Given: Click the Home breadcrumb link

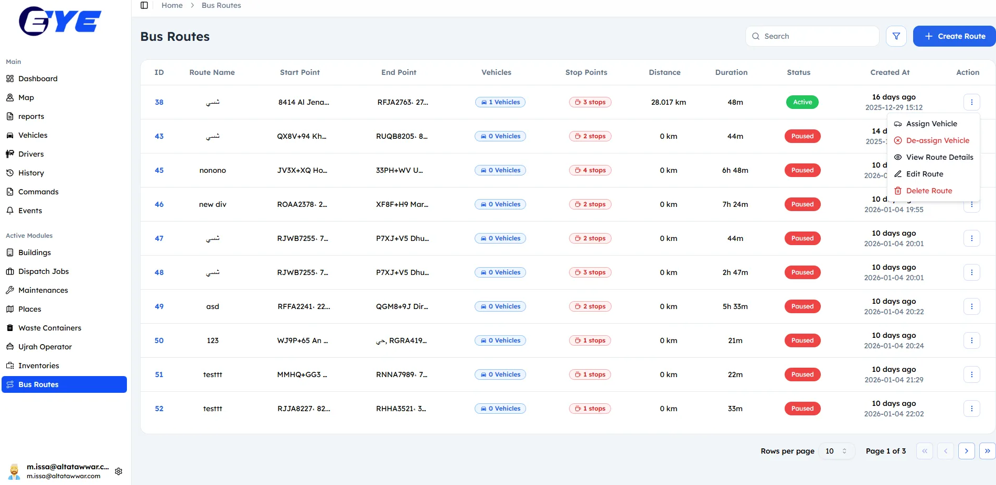Looking at the screenshot, I should [172, 5].
